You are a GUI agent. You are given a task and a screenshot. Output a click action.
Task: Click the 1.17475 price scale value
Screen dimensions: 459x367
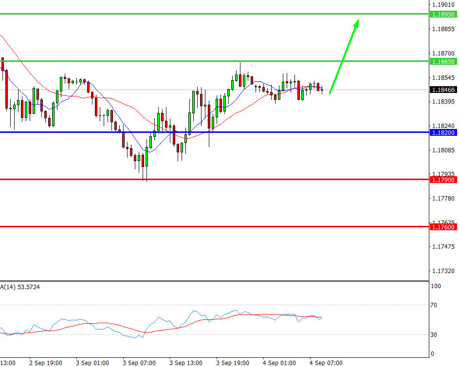coord(443,247)
